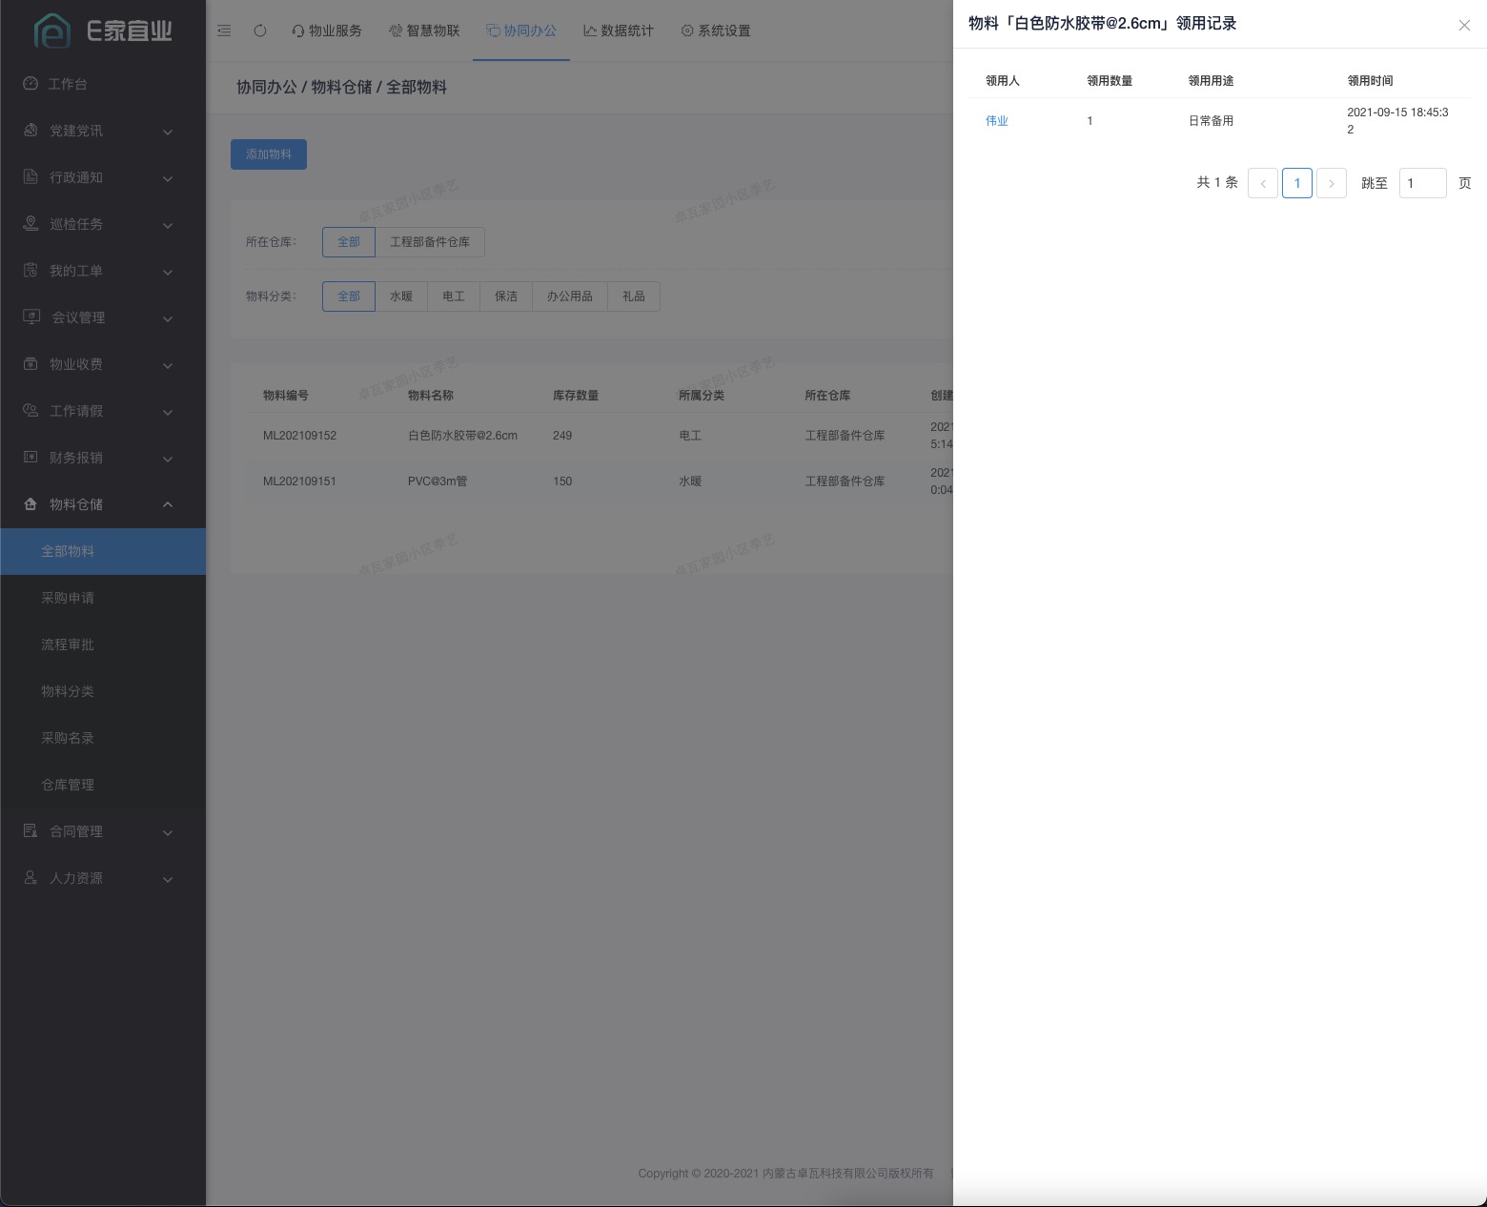Click the refresh icon in top bar
The height and width of the screenshot is (1207, 1487).
tap(259, 30)
